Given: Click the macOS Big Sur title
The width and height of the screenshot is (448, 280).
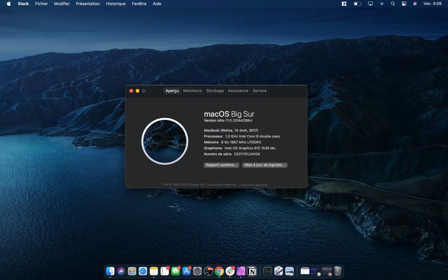Looking at the screenshot, I should pyautogui.click(x=229, y=114).
